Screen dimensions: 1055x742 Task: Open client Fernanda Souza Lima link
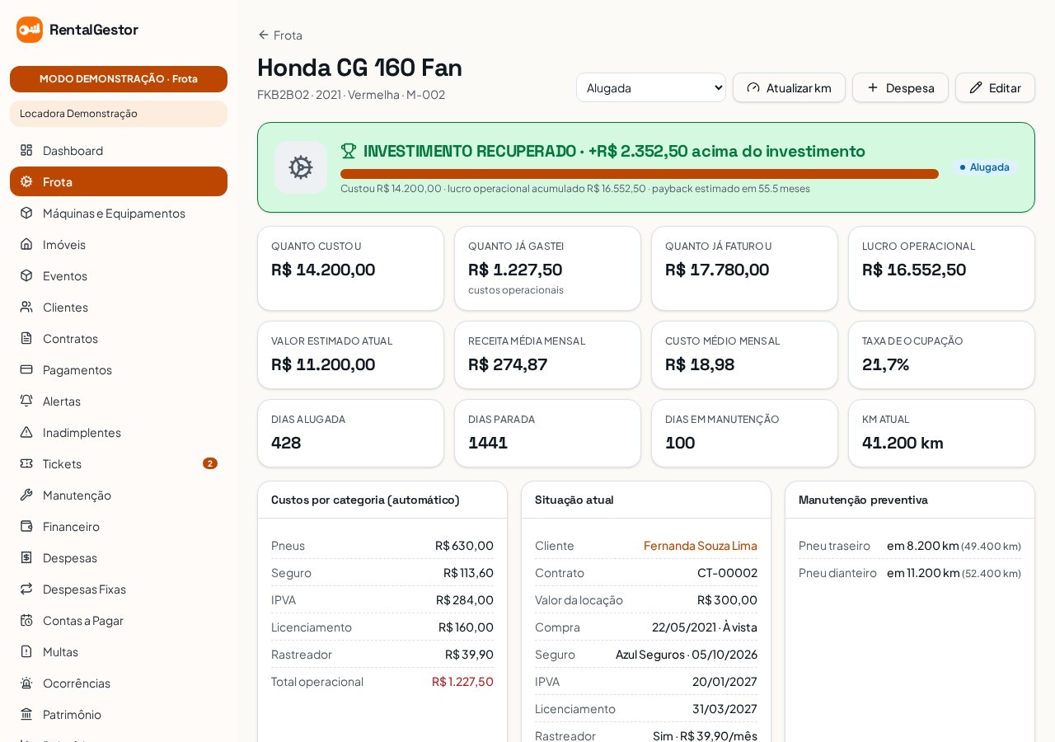pyautogui.click(x=701, y=545)
